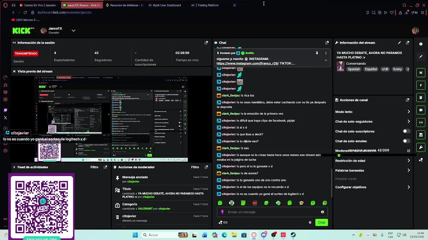Click the wrench icon in right rail

click(x=421, y=147)
